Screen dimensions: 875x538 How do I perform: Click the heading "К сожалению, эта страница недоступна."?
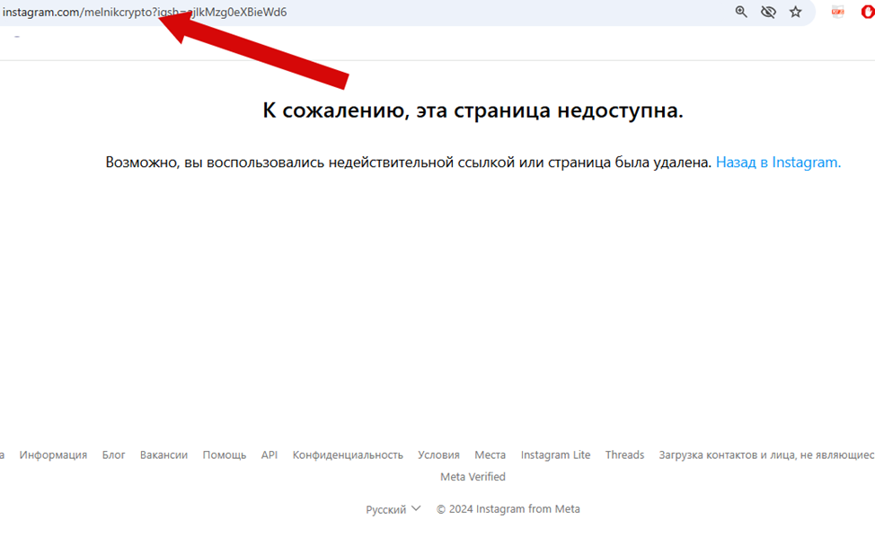[x=473, y=110]
